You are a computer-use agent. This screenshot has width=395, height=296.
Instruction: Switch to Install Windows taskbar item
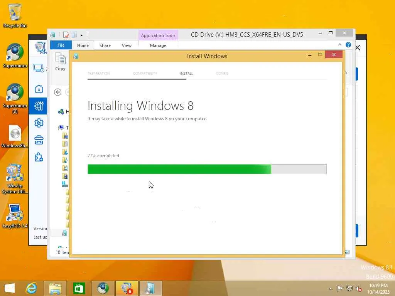pyautogui.click(x=151, y=288)
